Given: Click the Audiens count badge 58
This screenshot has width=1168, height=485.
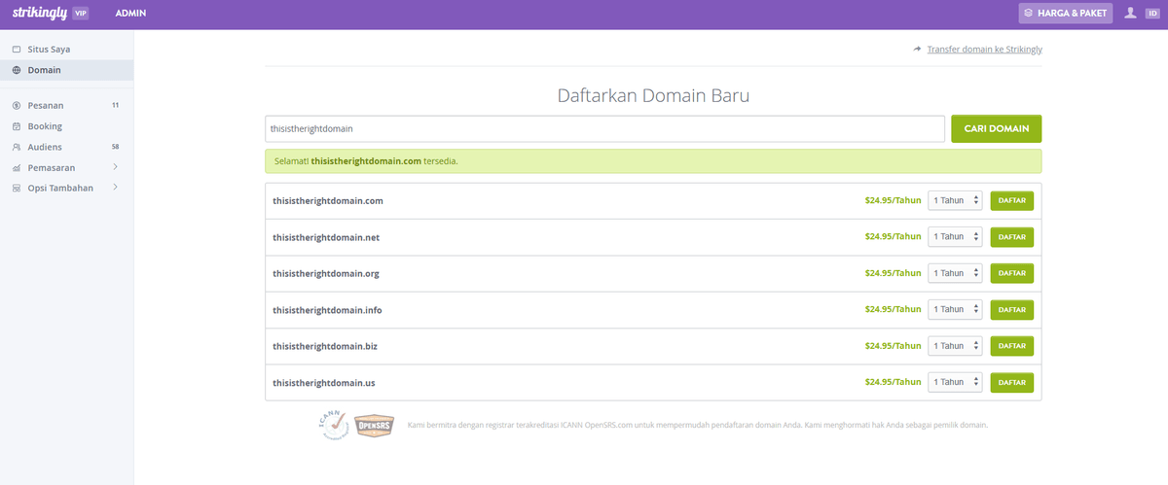Looking at the screenshot, I should tap(116, 147).
